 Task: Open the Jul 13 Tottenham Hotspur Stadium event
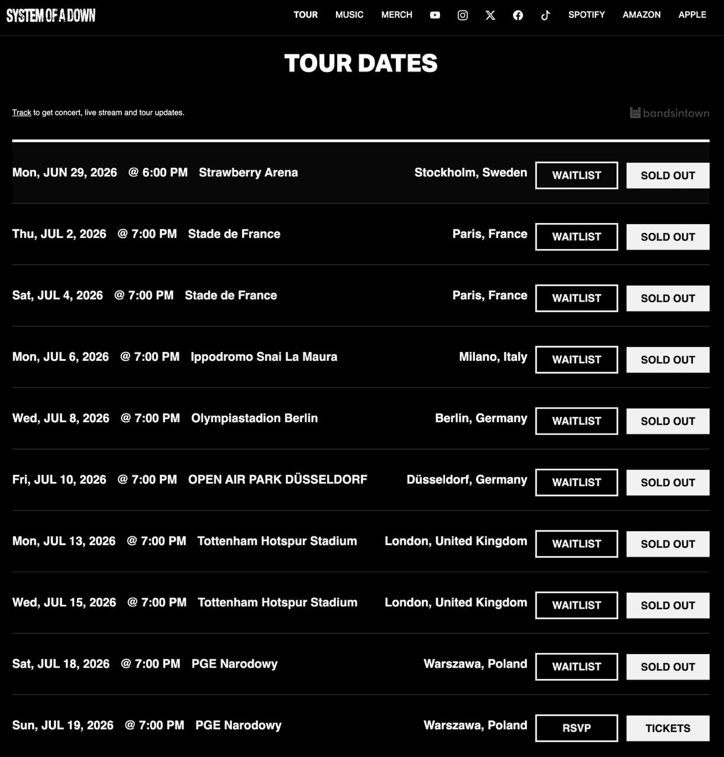point(277,541)
